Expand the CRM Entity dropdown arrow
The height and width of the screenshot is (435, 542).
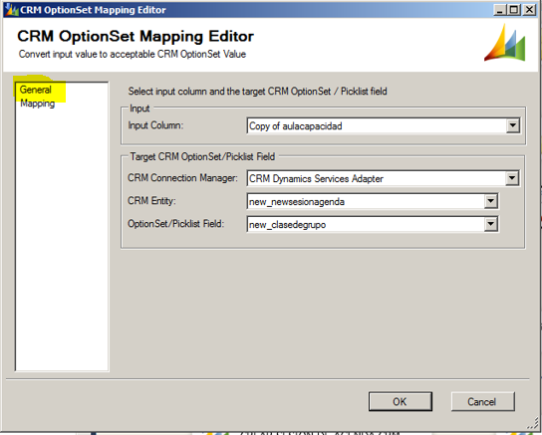pyautogui.click(x=490, y=201)
